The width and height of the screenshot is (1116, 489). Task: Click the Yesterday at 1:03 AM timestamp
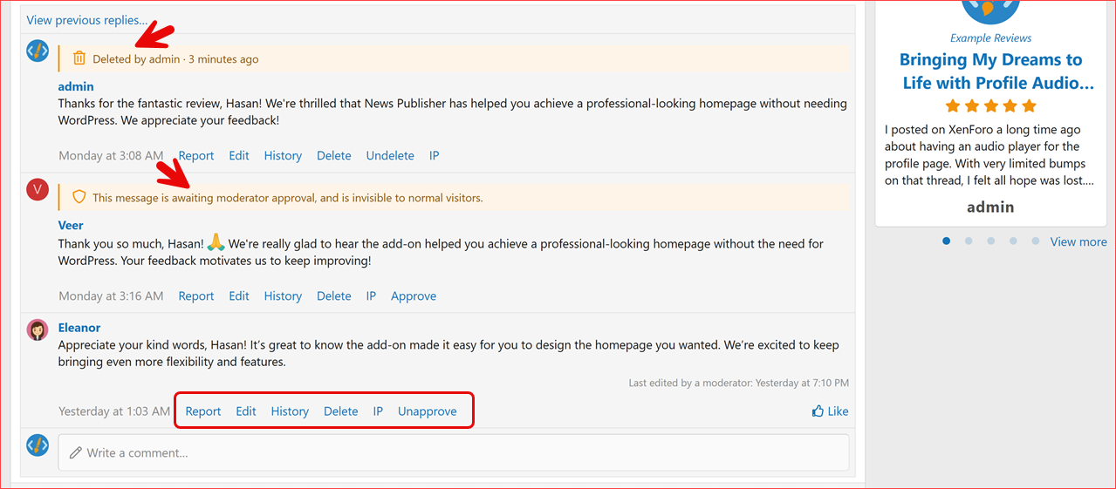pos(114,411)
